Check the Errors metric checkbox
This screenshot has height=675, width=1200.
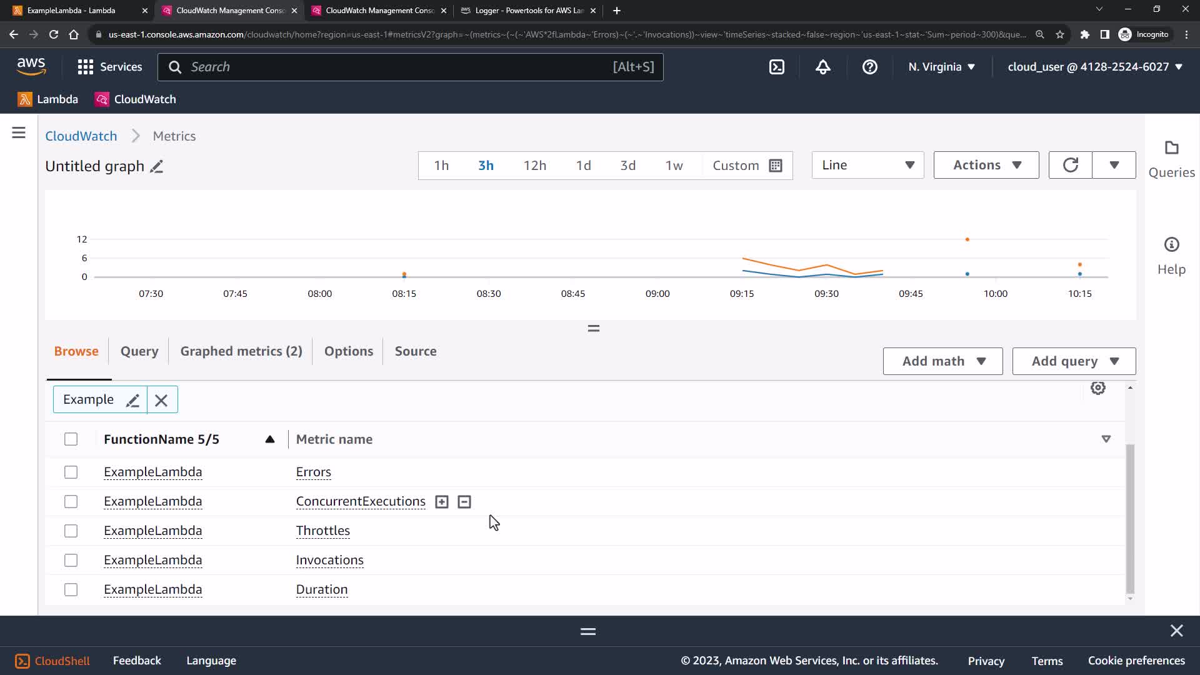coord(71,472)
